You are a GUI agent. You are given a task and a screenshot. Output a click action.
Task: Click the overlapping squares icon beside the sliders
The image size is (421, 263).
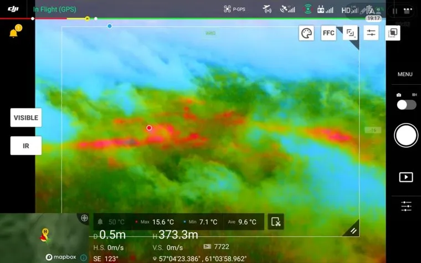[x=392, y=33]
